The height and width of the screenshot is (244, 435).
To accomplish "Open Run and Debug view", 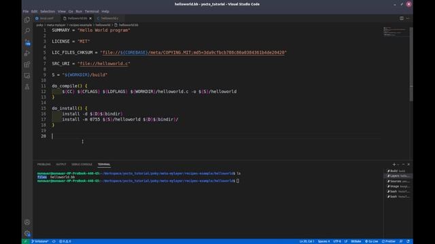I will (x=27, y=53).
